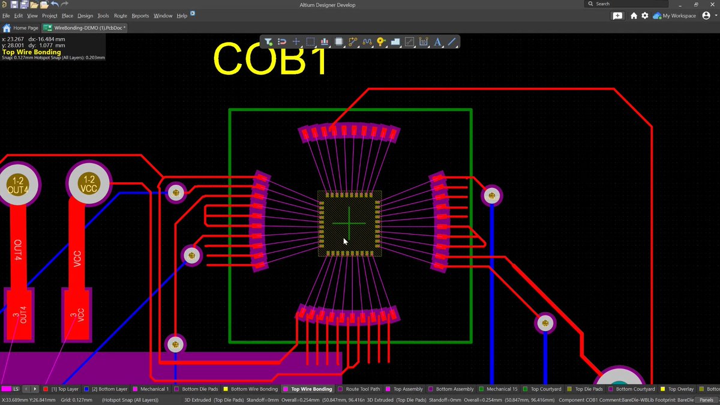This screenshot has height=405, width=720.
Task: Select the interactive length tuning tool
Action: pyautogui.click(x=367, y=42)
